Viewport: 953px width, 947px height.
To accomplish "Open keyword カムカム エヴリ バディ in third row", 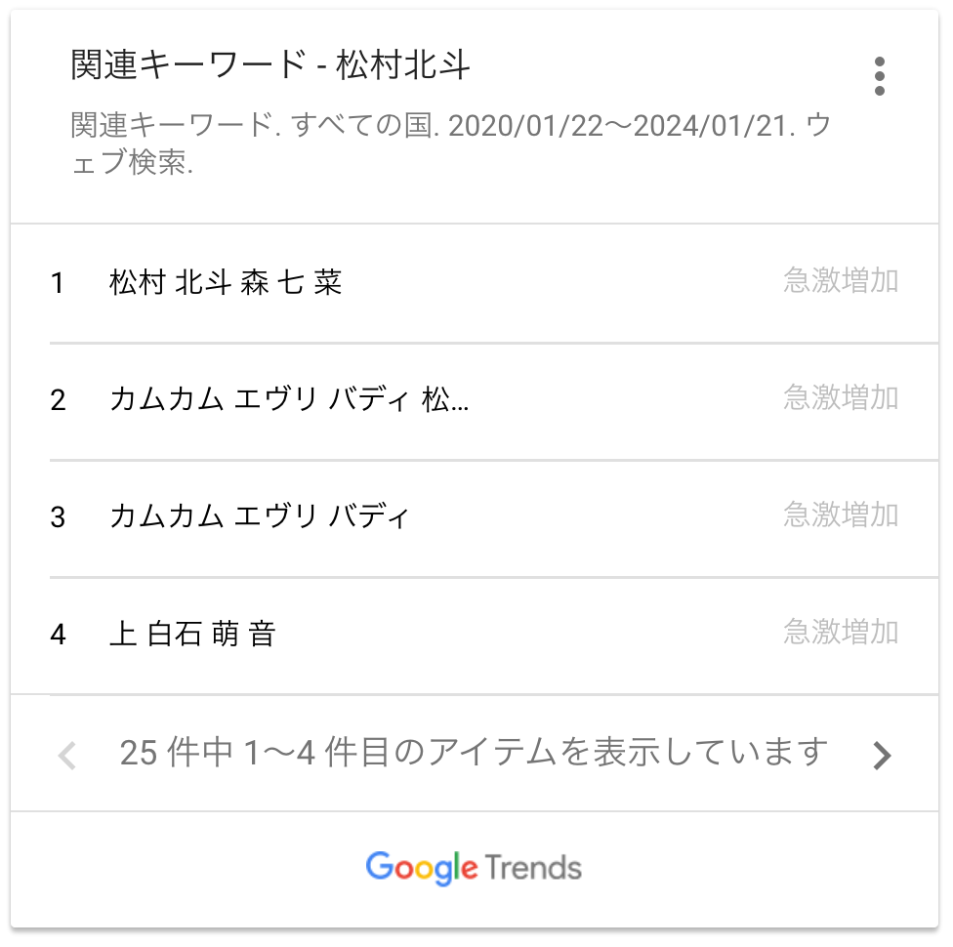I will [259, 517].
